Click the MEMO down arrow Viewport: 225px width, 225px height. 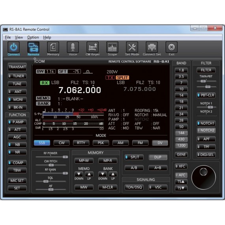coord(79,174)
